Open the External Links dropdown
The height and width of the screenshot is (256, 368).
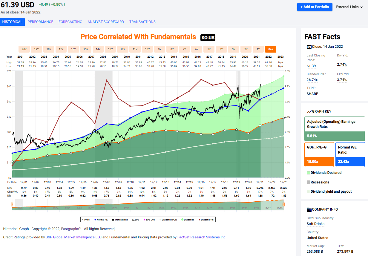[349, 7]
